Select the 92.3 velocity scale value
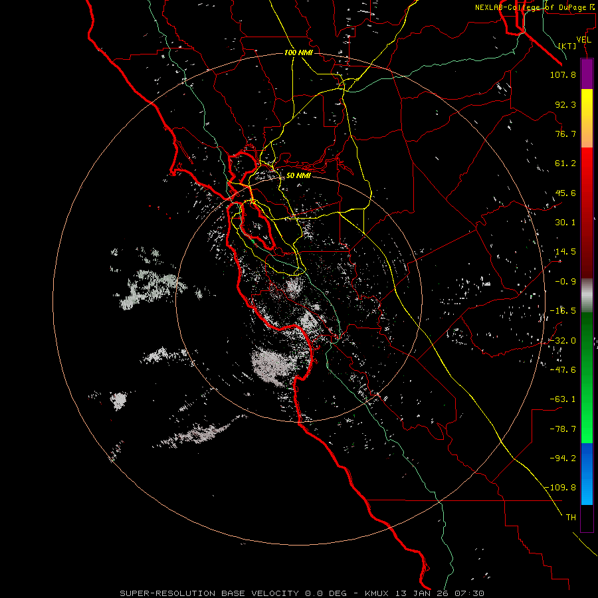The height and width of the screenshot is (598, 598). click(565, 104)
